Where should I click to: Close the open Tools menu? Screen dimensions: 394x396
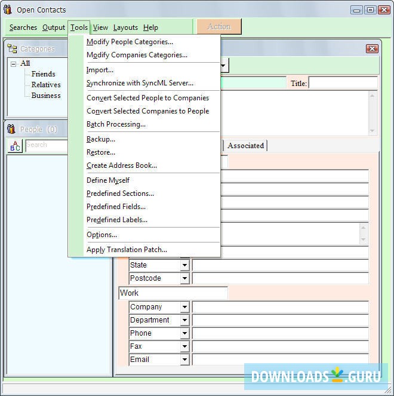(79, 27)
